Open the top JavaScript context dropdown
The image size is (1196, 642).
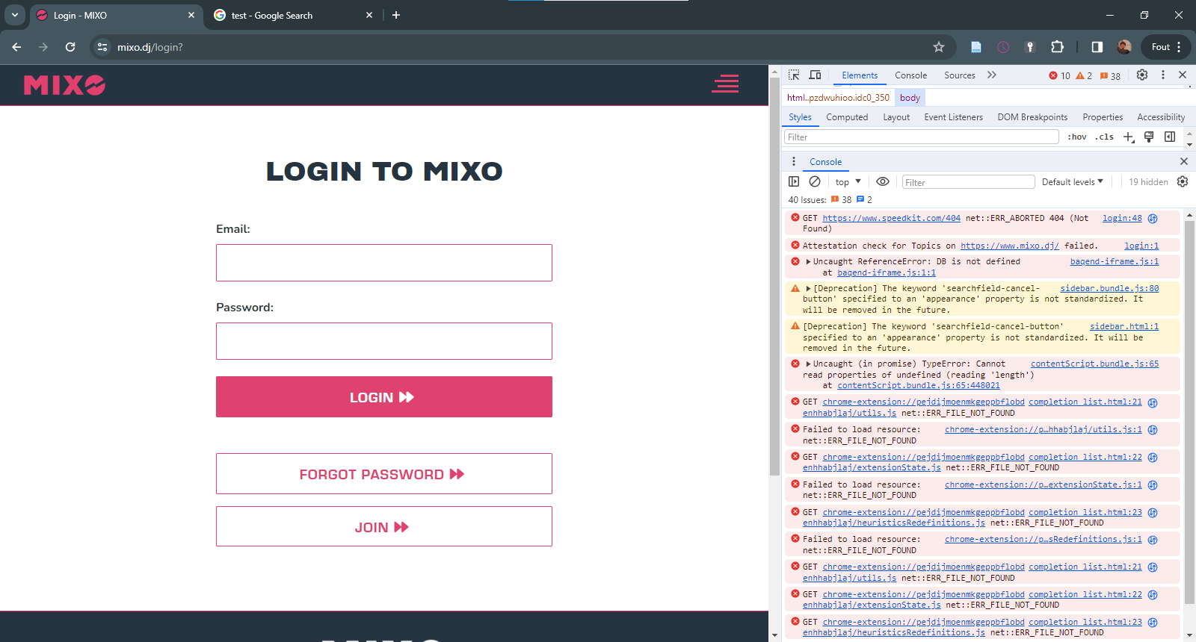coord(848,182)
